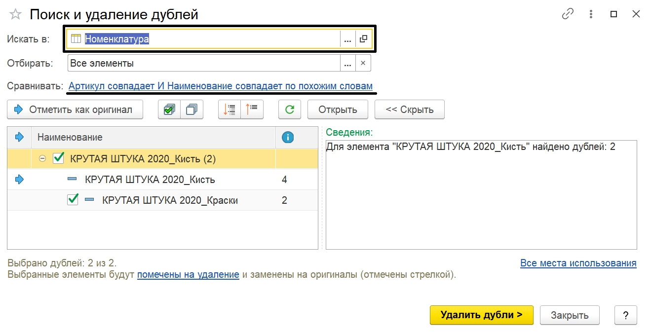Open the comparison rules link

[x=220, y=86]
